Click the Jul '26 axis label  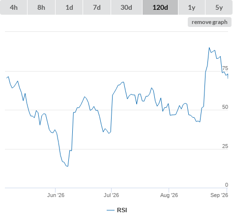(111, 195)
